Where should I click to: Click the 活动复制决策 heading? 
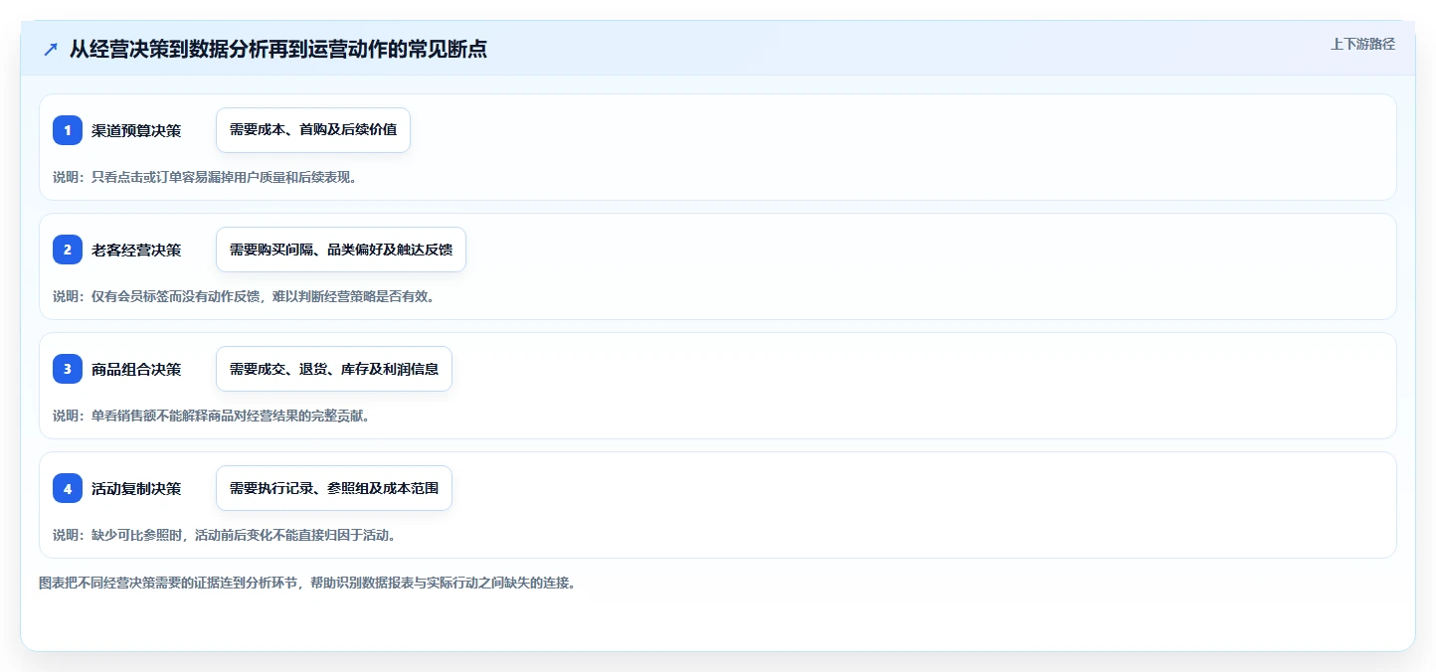[x=136, y=488]
